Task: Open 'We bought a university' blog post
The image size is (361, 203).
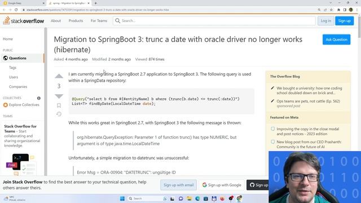Action: (x=309, y=90)
